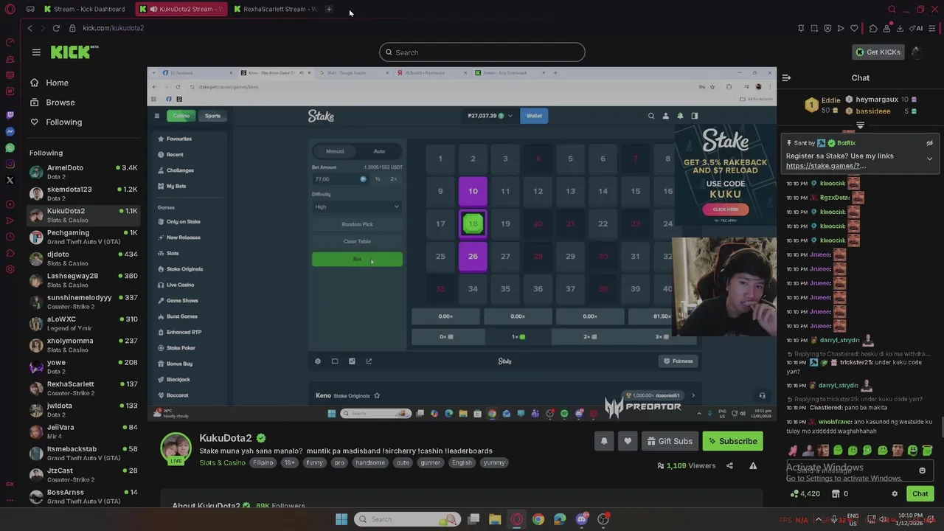The image size is (944, 531).
Task: Select sunshinemelodyyy in following list
Action: point(83,302)
